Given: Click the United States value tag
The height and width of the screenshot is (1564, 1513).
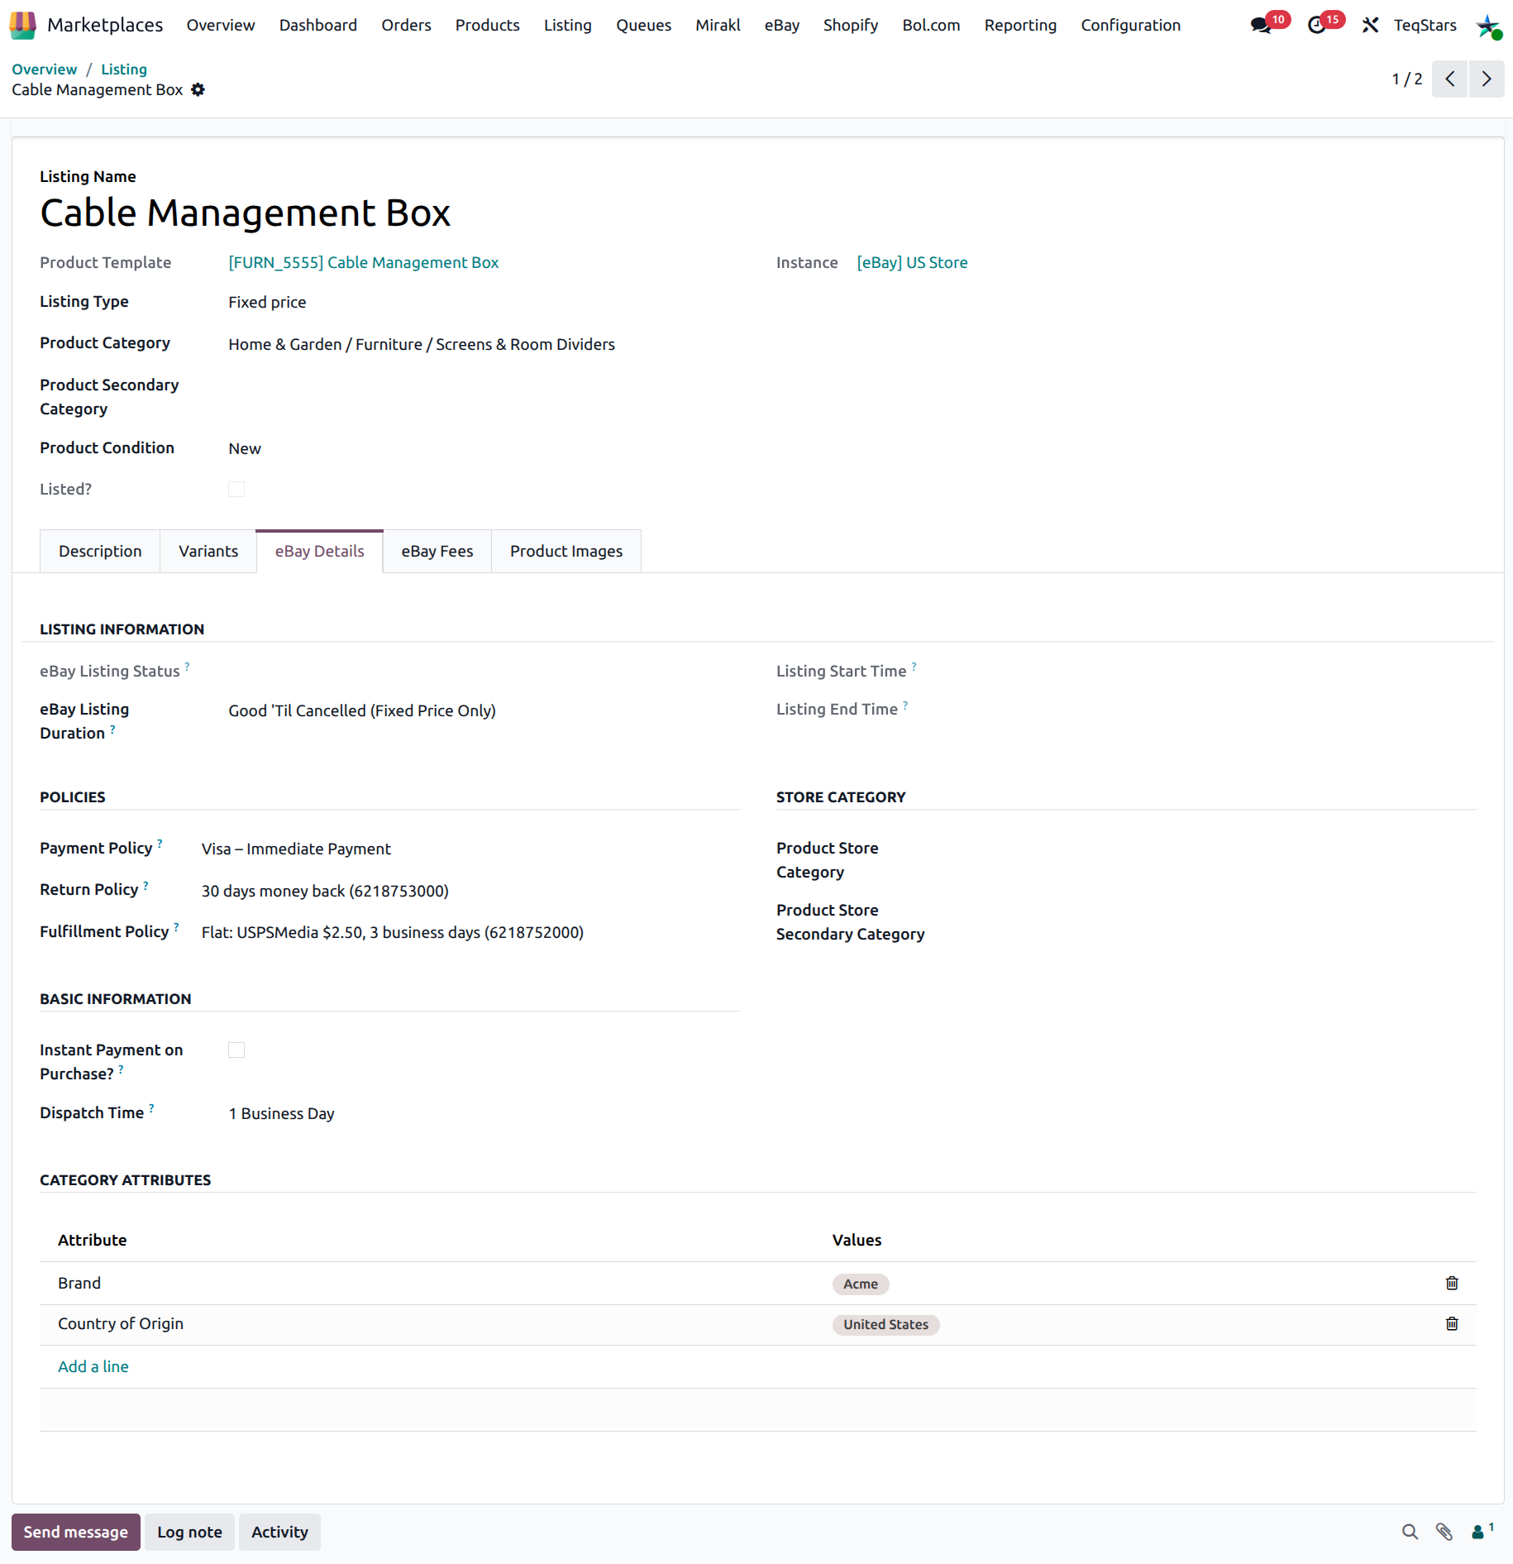Looking at the screenshot, I should click(x=885, y=1324).
